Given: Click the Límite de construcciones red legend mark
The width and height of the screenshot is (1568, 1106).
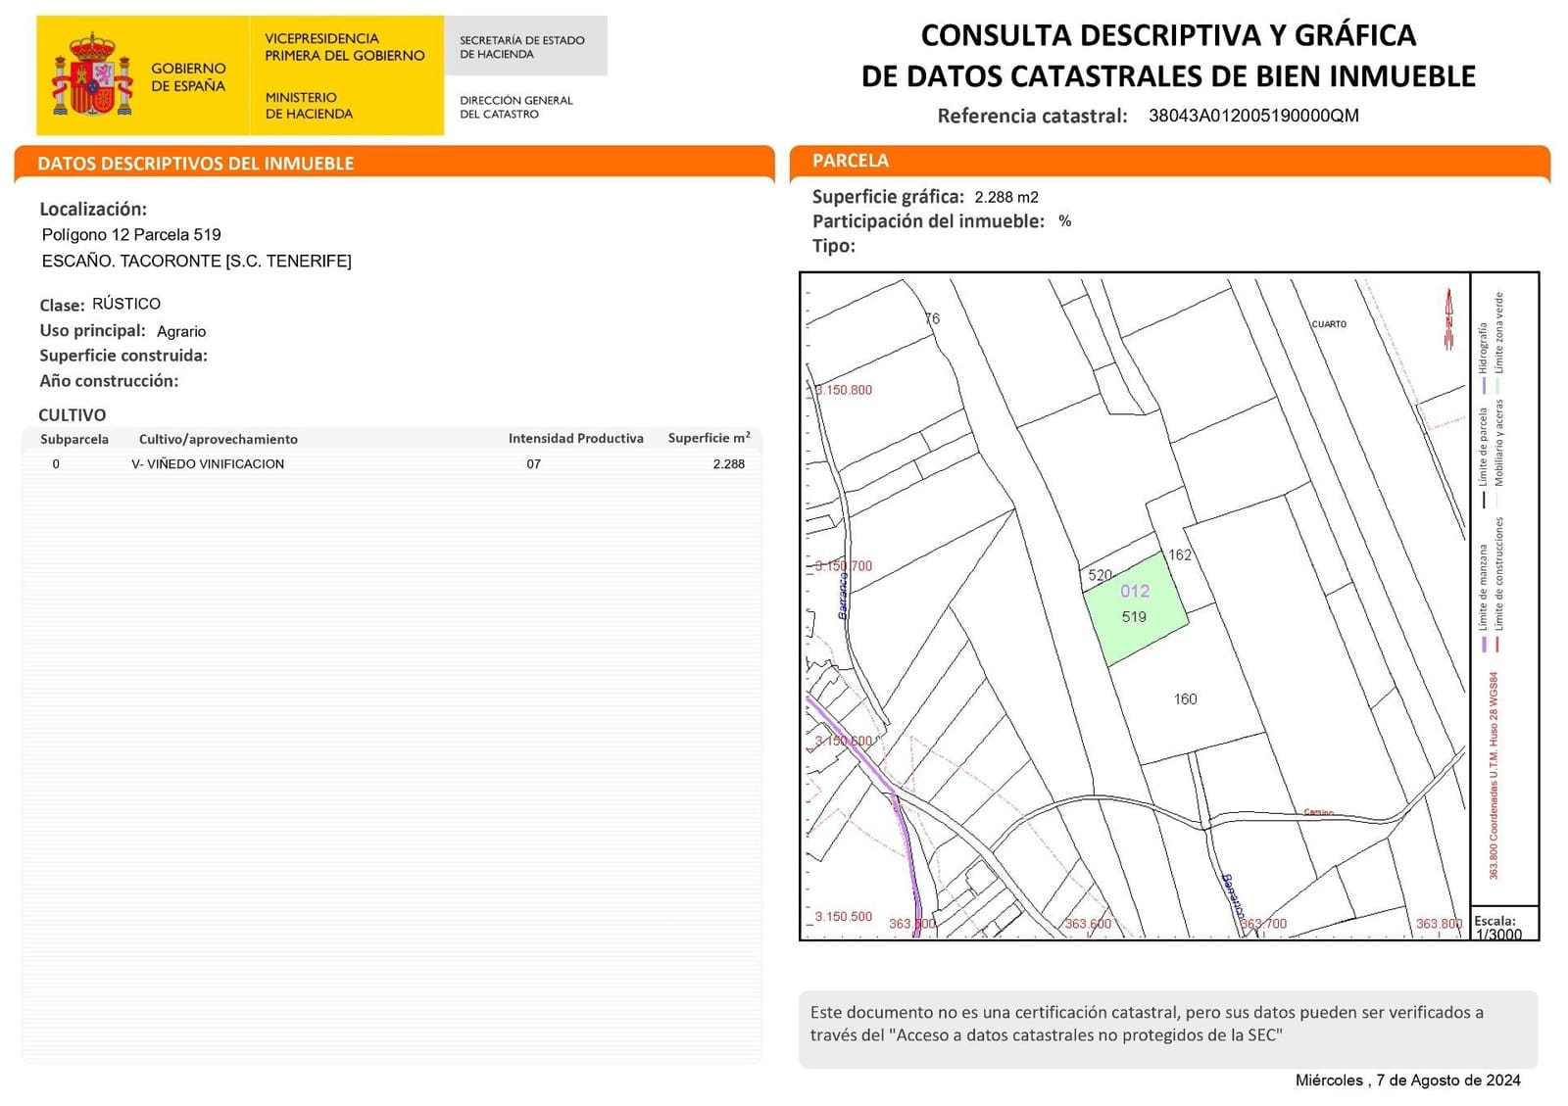Looking at the screenshot, I should [x=1497, y=642].
